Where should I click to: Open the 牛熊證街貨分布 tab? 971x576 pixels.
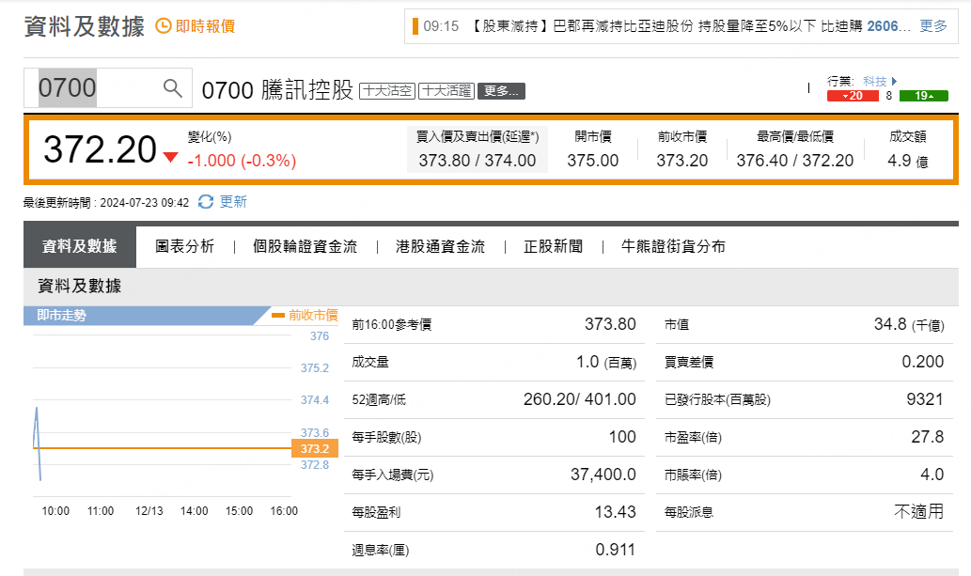673,246
